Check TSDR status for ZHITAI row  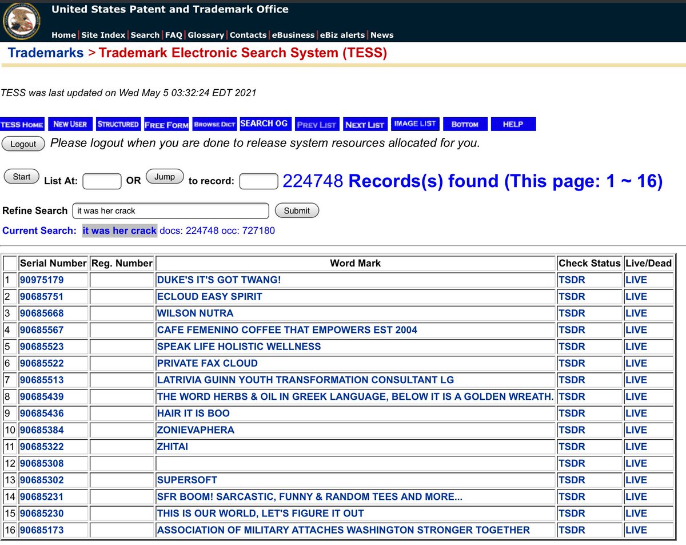coord(572,445)
